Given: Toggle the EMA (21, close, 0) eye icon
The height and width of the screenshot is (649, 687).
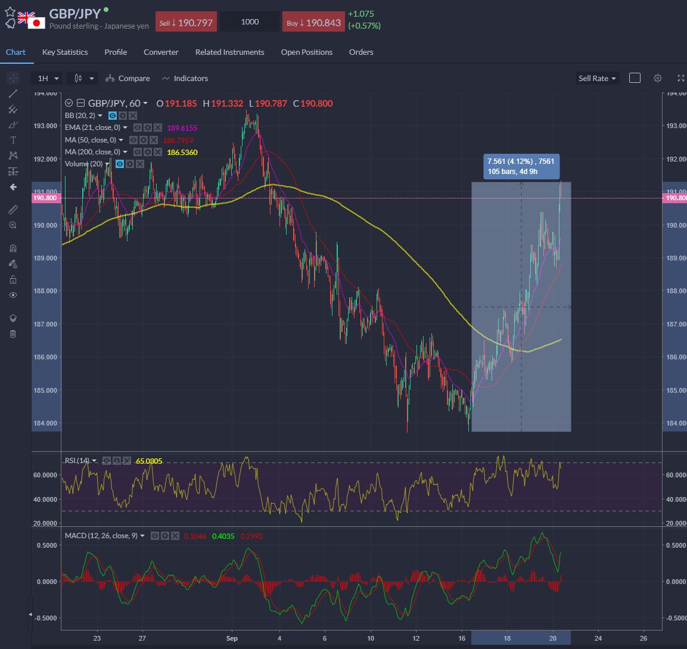Looking at the screenshot, I should coord(138,128).
